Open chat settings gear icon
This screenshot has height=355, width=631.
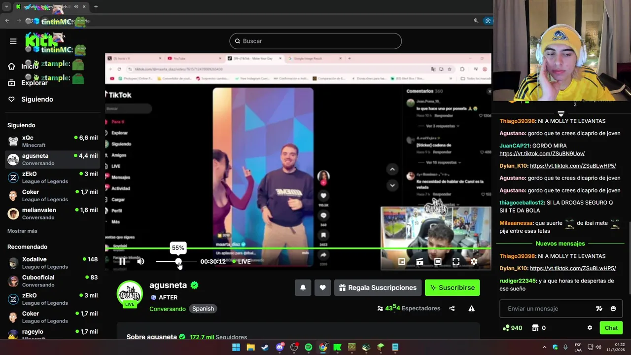point(590,328)
